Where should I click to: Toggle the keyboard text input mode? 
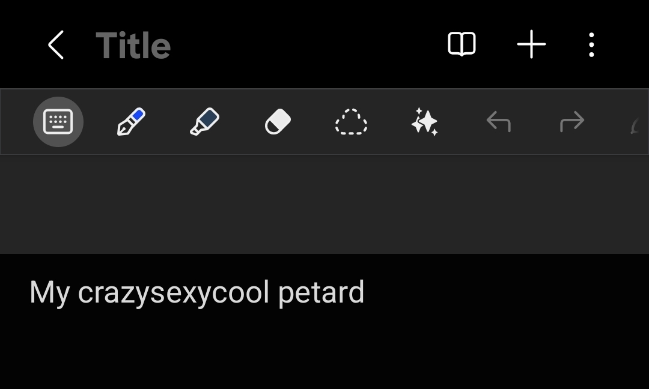pos(58,122)
